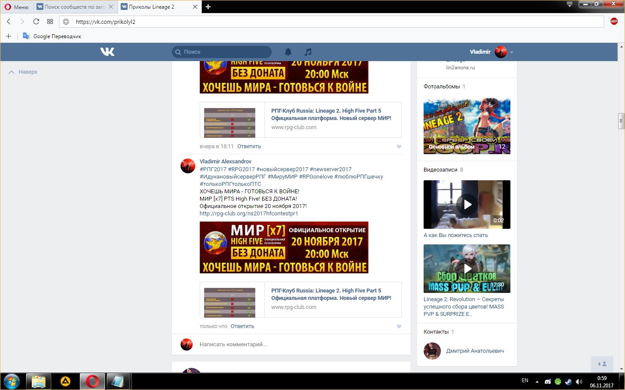Open the Основной альбом thumbnail

(467, 126)
